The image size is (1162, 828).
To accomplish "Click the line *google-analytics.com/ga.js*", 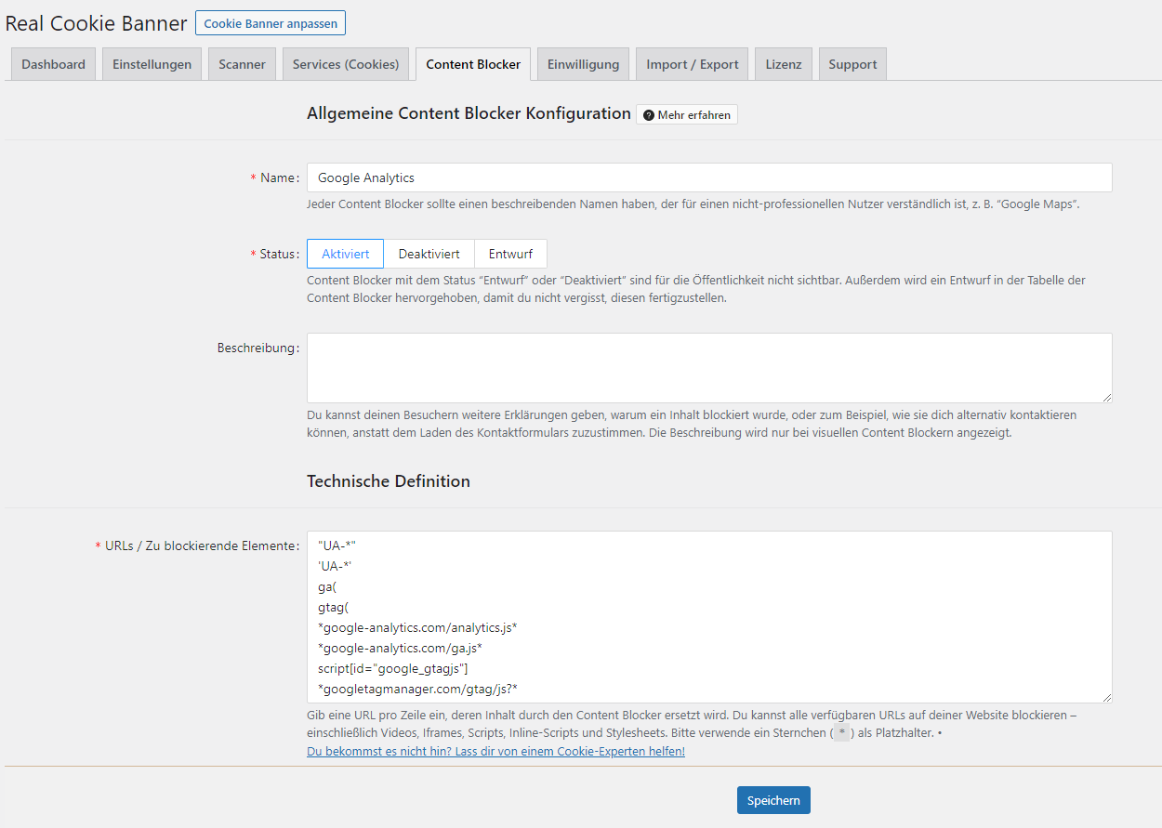I will tap(400, 648).
